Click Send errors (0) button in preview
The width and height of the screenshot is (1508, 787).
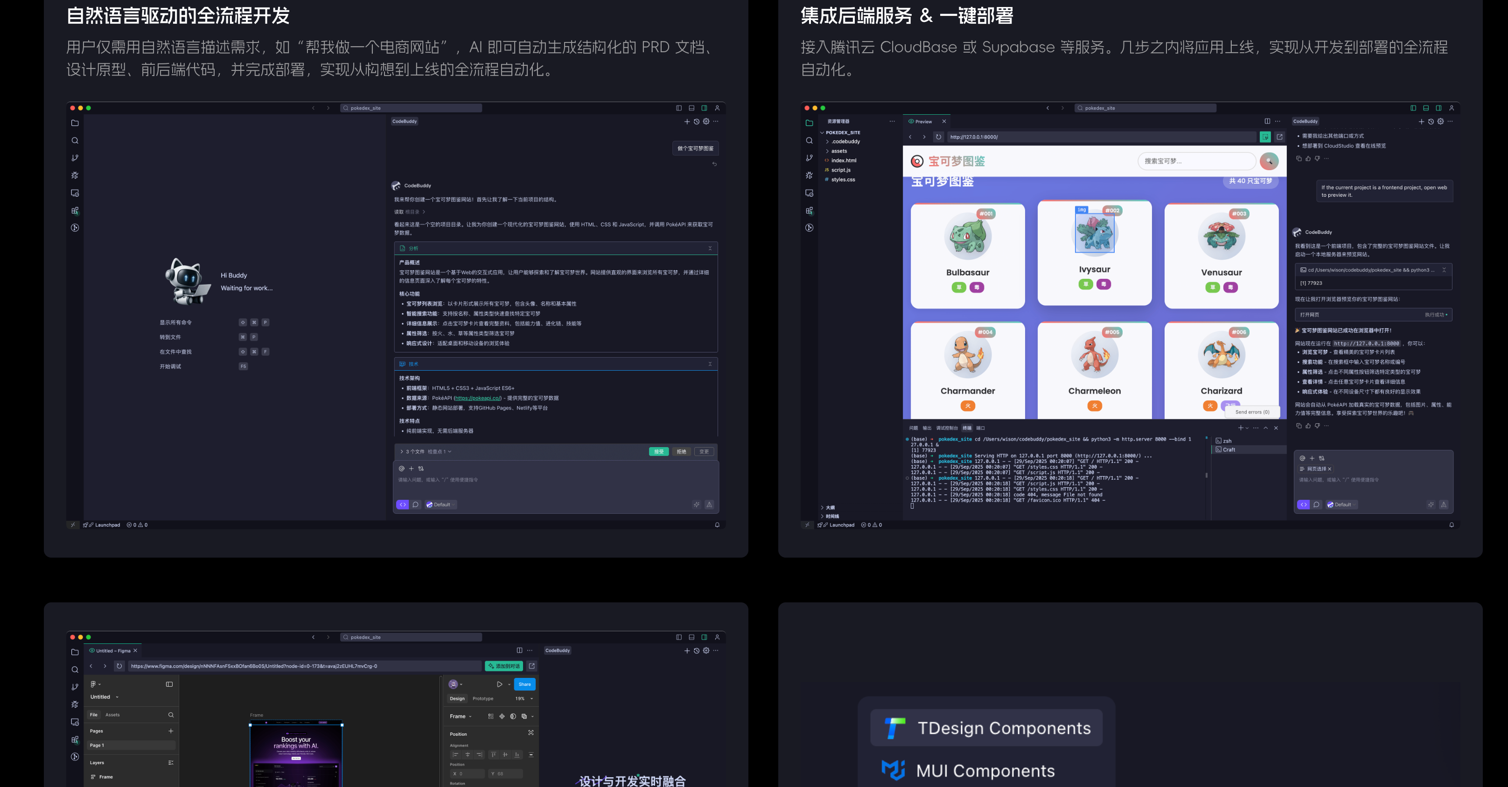pos(1252,412)
